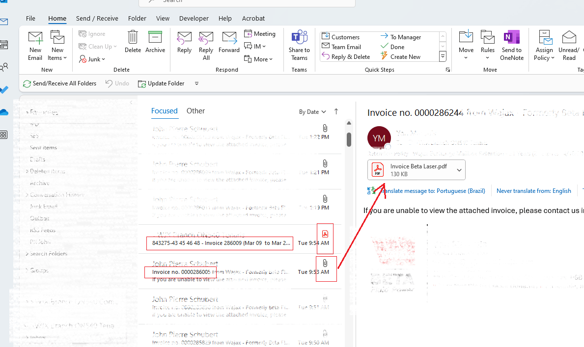Toggle Unread/Read status
The image size is (584, 347).
pyautogui.click(x=569, y=46)
